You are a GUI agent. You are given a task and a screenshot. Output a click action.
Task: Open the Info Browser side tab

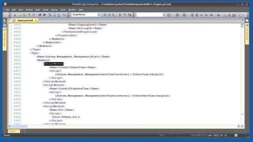pyautogui.click(x=247, y=33)
